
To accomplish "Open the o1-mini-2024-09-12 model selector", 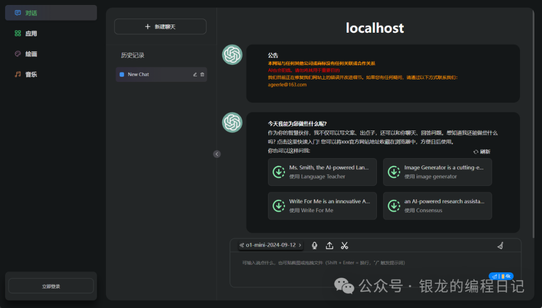I will (270, 245).
